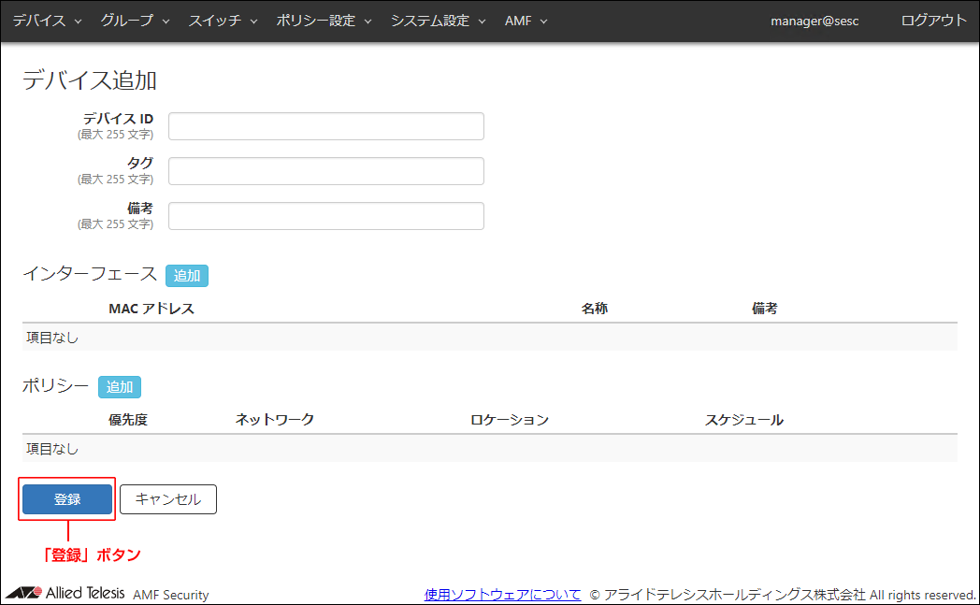This screenshot has height=605, width=980.
Task: Click the manager@sesc user name
Action: tap(814, 21)
